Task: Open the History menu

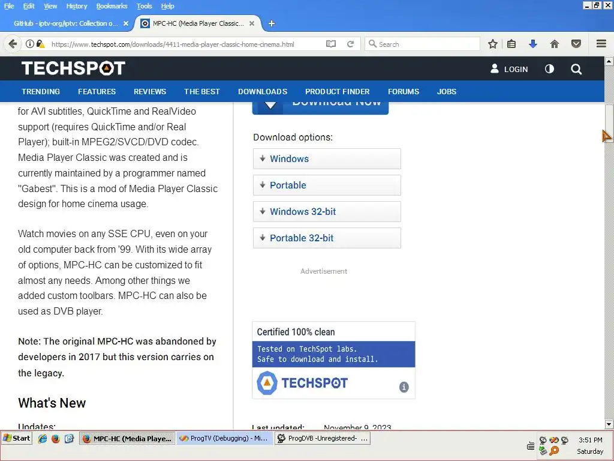Action: point(76,6)
